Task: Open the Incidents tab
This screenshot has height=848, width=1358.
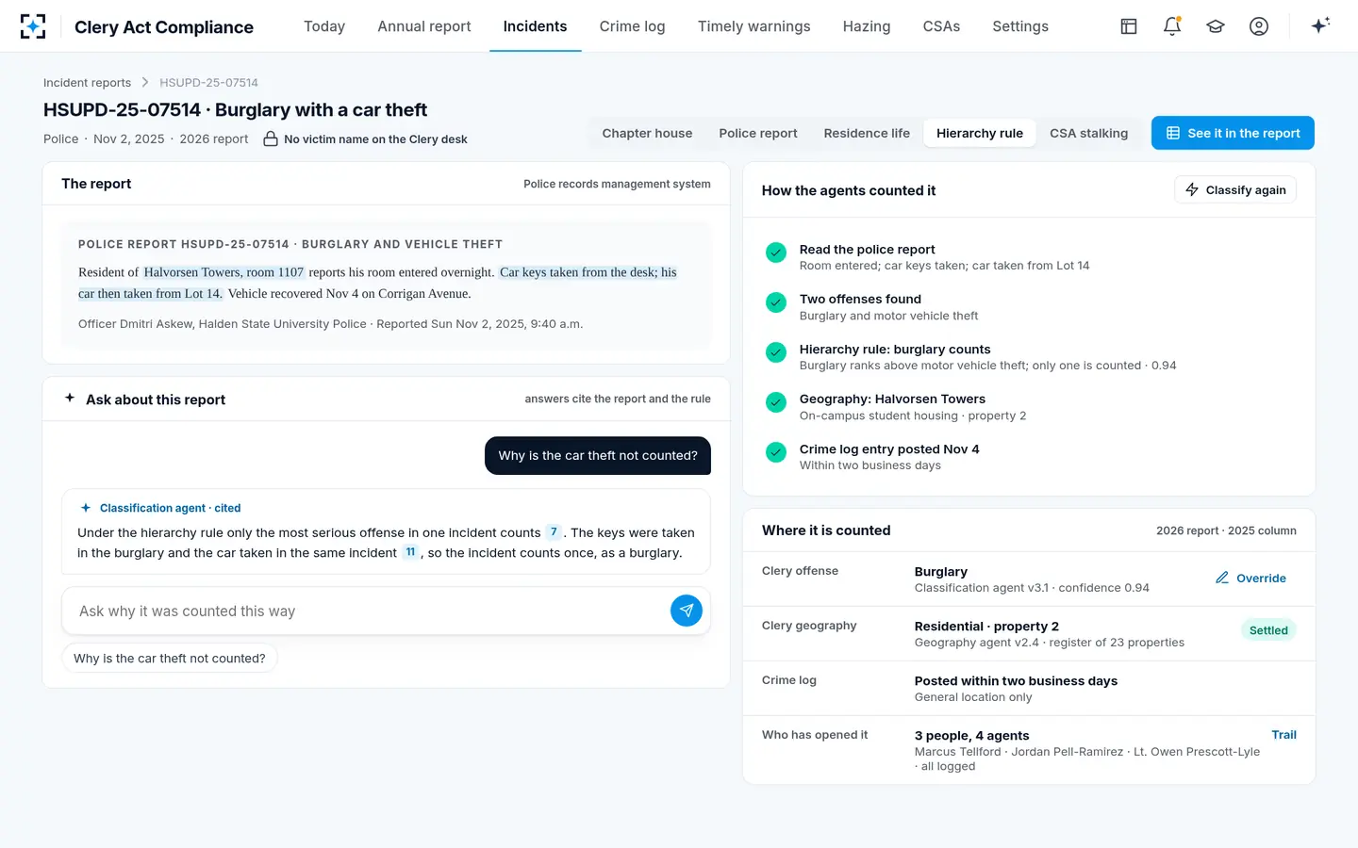Action: point(535,26)
